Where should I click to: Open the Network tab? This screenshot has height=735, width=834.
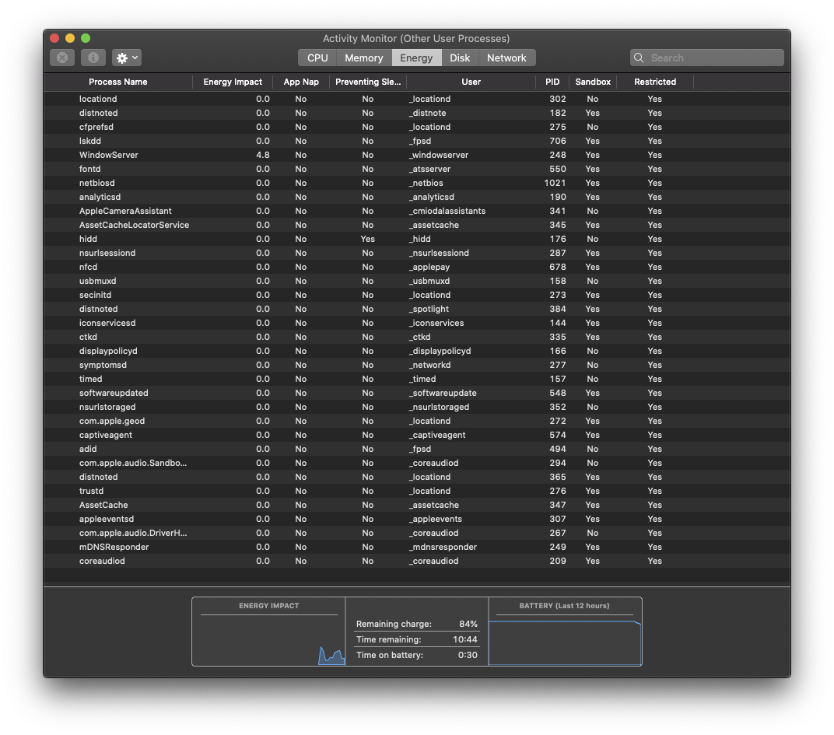(x=507, y=58)
